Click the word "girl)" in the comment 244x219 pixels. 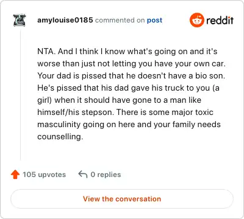(x=45, y=100)
